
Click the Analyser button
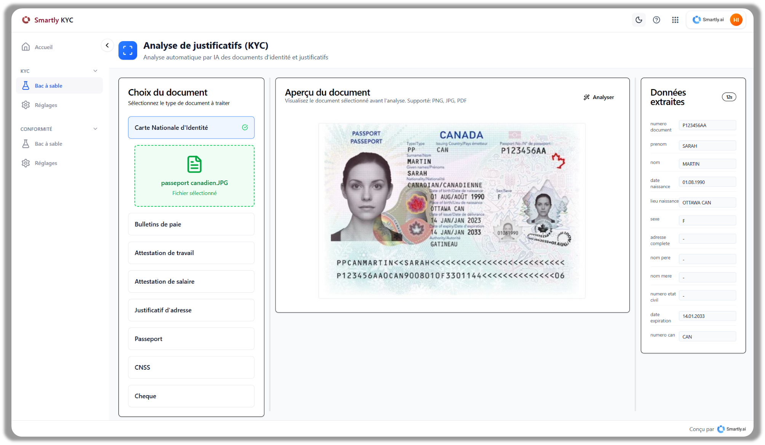tap(599, 97)
